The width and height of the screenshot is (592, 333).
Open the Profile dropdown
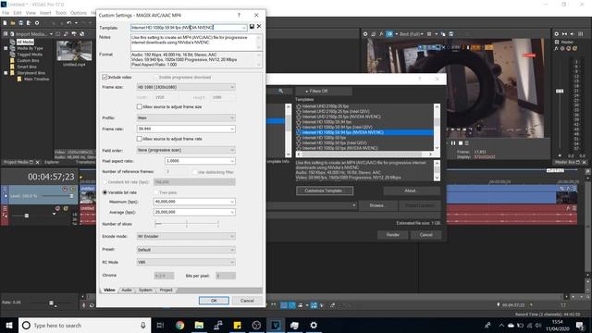[x=232, y=118]
